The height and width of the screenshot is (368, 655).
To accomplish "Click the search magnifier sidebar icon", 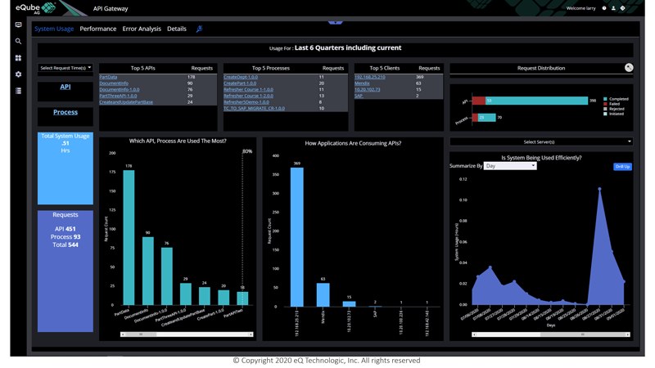I will pos(18,42).
